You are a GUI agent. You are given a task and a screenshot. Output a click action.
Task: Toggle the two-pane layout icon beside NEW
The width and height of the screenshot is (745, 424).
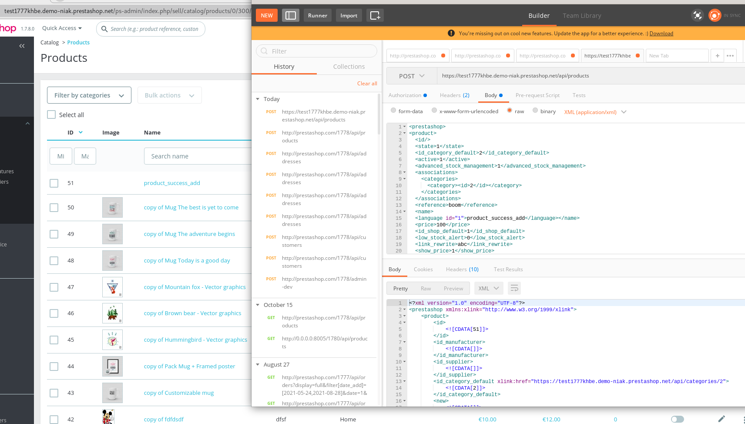tap(290, 15)
